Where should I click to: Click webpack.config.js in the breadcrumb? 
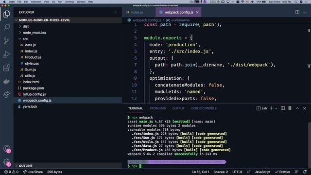[147, 20]
